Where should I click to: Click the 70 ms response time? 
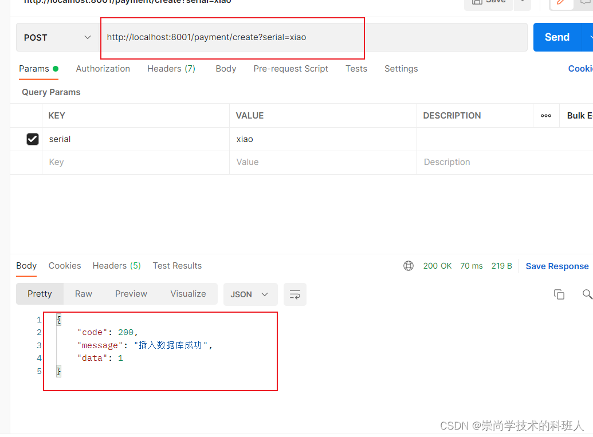click(x=471, y=266)
